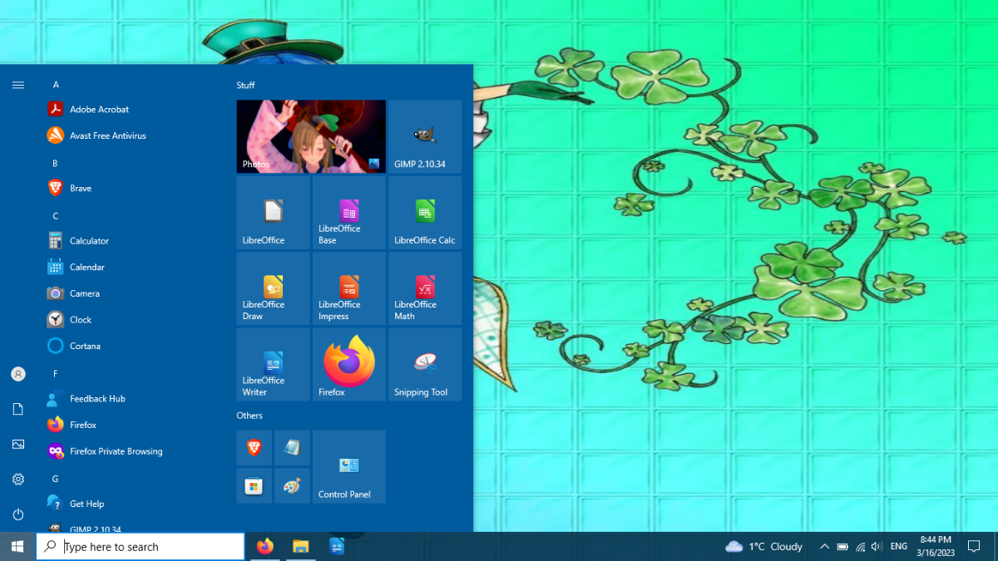Open the 1°C Cloudy weather widget
998x561 pixels.
pos(763,546)
